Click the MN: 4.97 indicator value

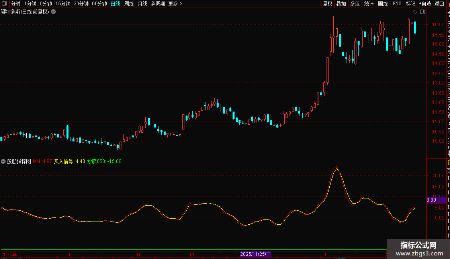(x=43, y=161)
